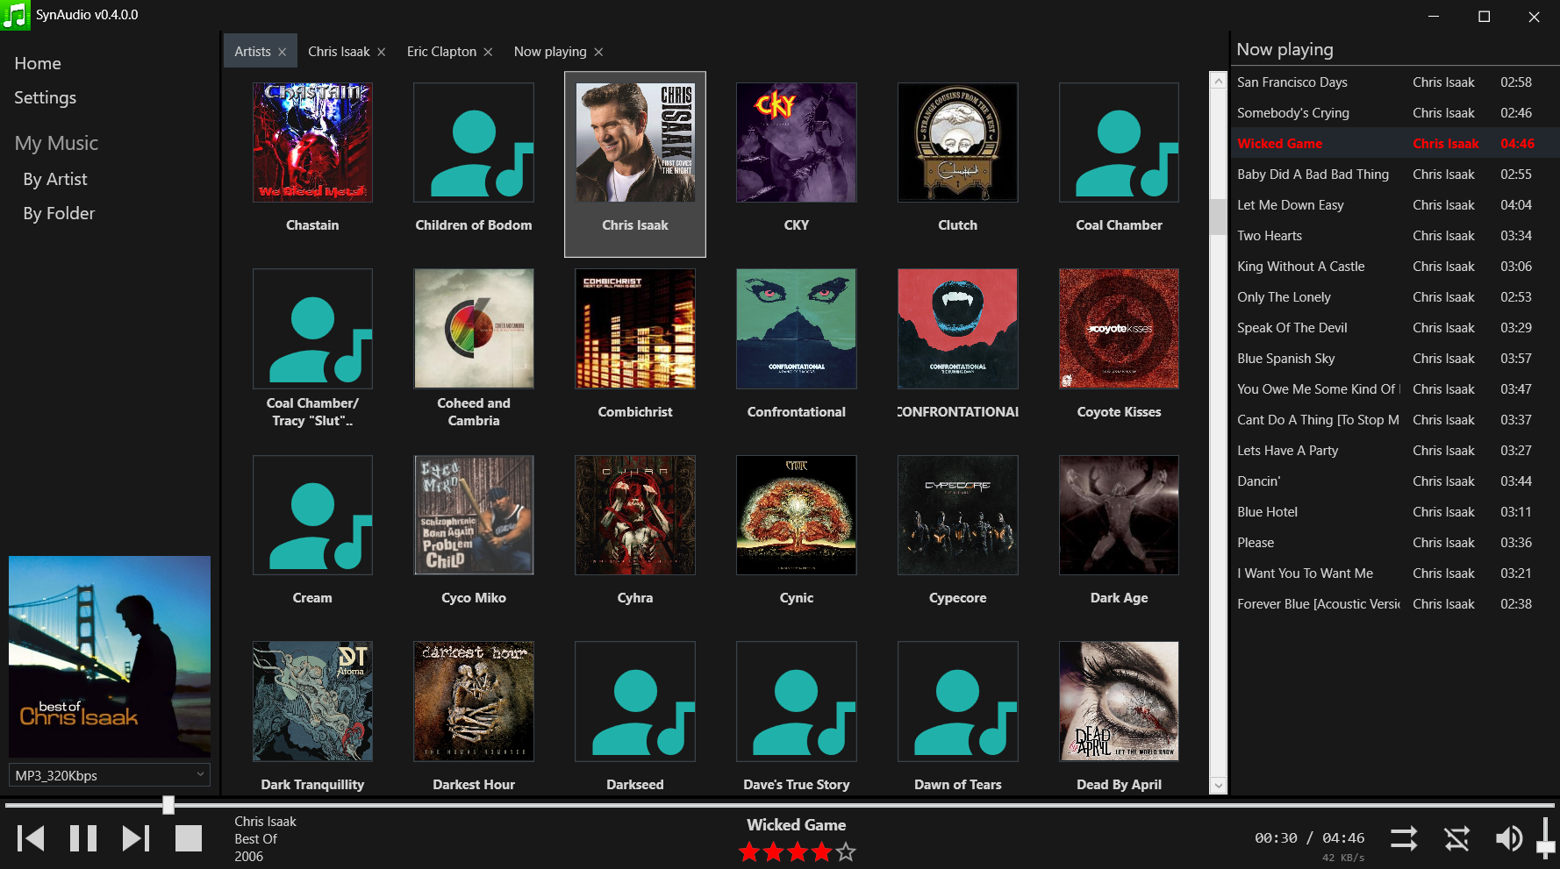Open Coal Chamber placeholder artist icon
This screenshot has height=869, width=1560.
click(x=1120, y=142)
